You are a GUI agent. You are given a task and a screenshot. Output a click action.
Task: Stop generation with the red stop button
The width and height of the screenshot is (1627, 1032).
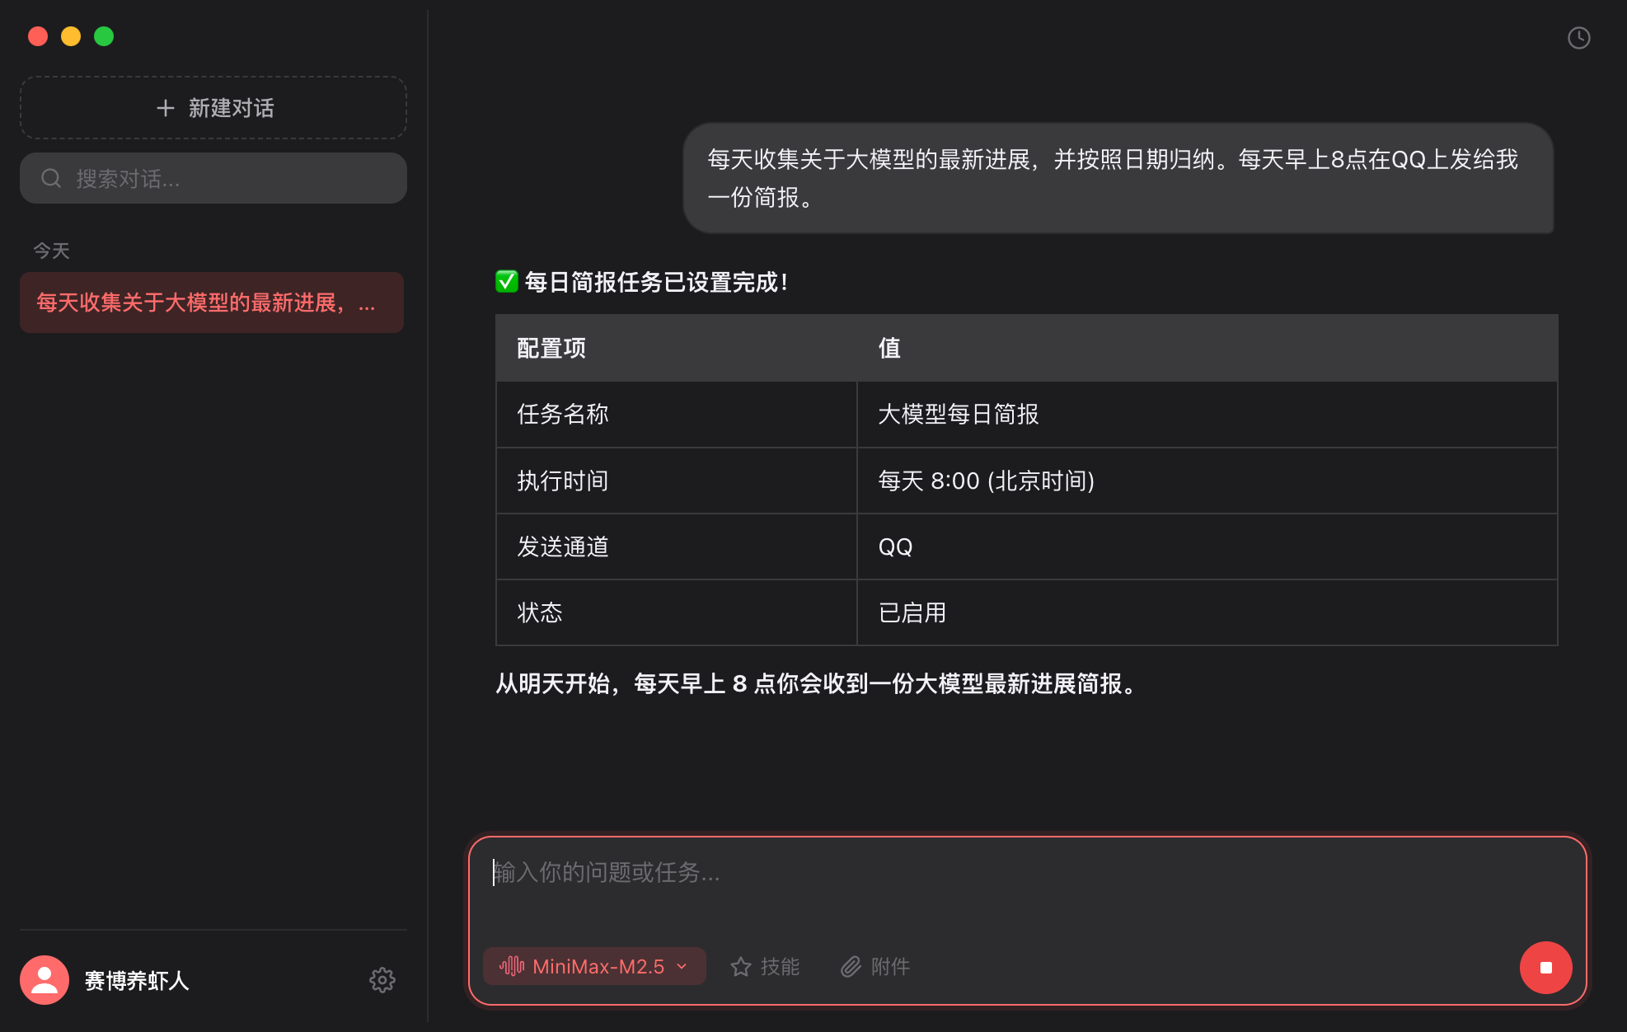point(1546,969)
